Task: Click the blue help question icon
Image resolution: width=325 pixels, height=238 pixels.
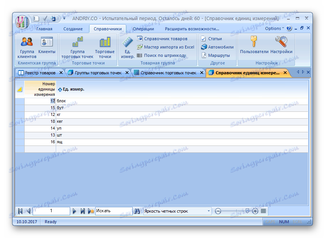Action: (x=289, y=28)
